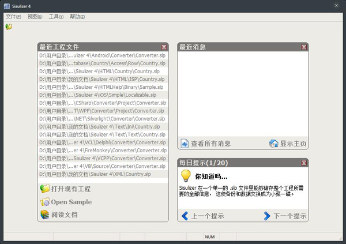Open recent file Android\Converter\Converter.slp

pyautogui.click(x=103, y=55)
